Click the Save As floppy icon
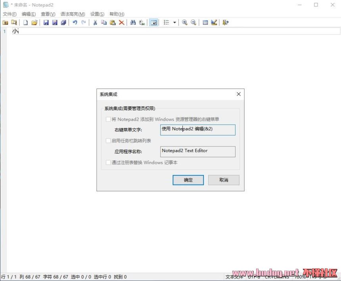 (55, 22)
